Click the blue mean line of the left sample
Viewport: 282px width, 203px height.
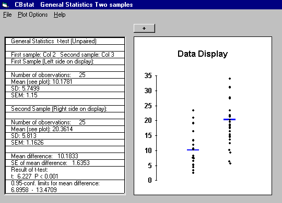pos(193,150)
